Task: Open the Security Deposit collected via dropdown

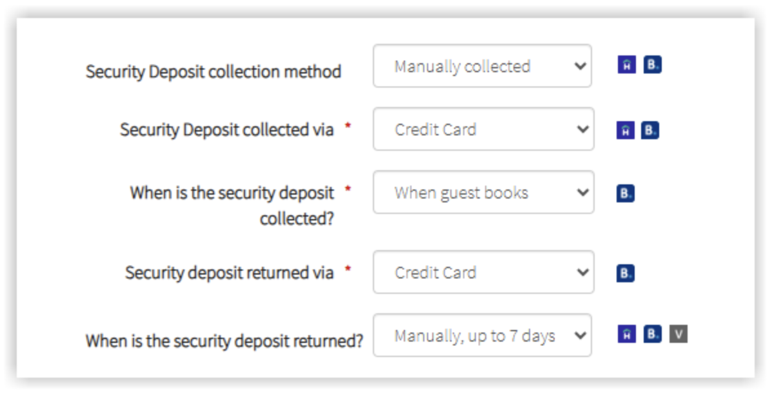Action: click(482, 129)
